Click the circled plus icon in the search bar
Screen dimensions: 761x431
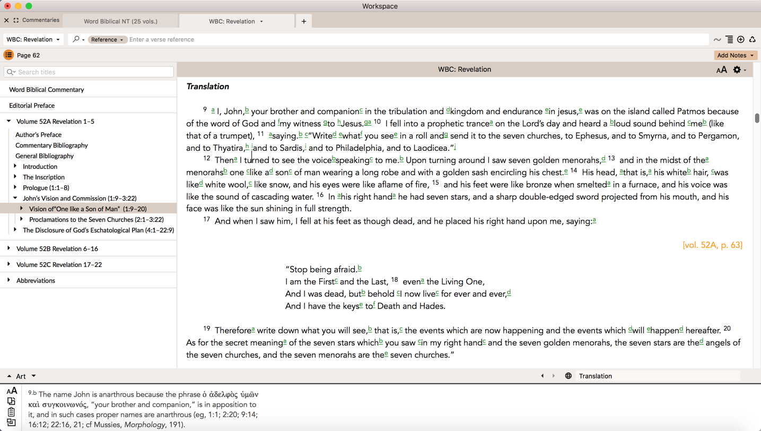[x=741, y=39]
